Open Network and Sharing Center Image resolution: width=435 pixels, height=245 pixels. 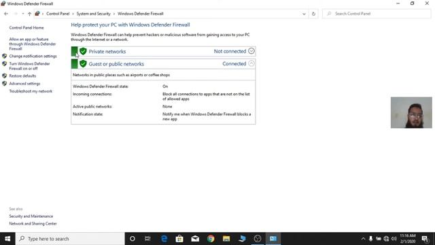[33, 224]
